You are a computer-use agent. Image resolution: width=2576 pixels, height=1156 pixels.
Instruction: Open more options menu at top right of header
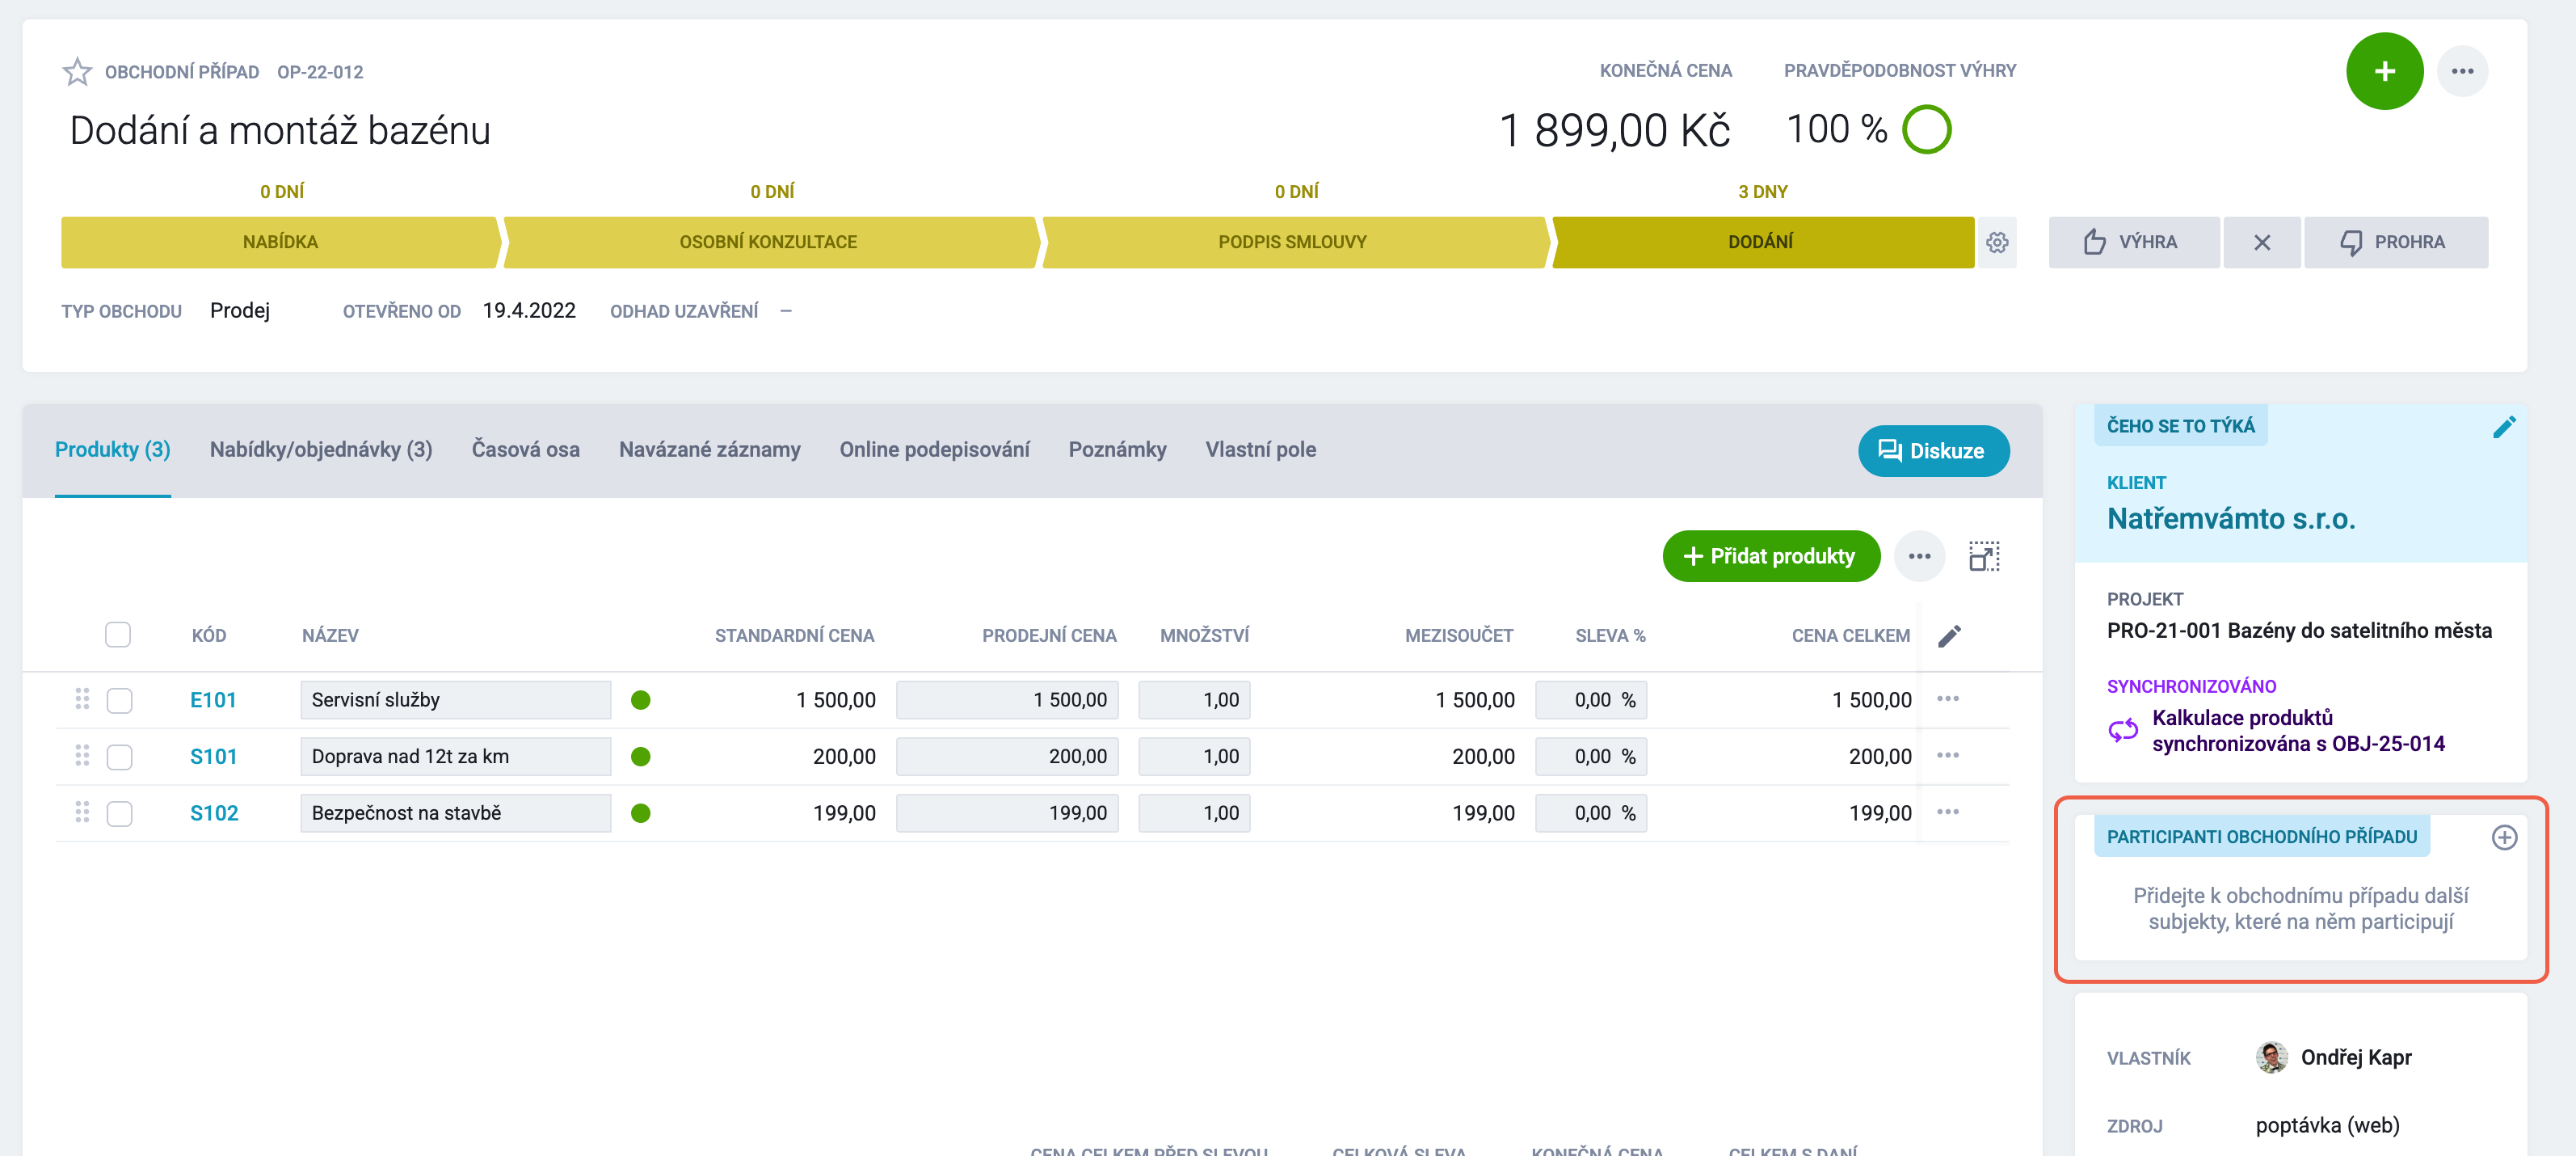point(2462,71)
